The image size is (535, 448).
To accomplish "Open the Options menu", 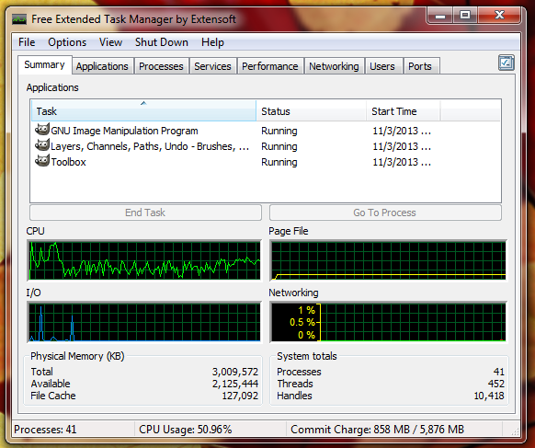I will point(67,42).
